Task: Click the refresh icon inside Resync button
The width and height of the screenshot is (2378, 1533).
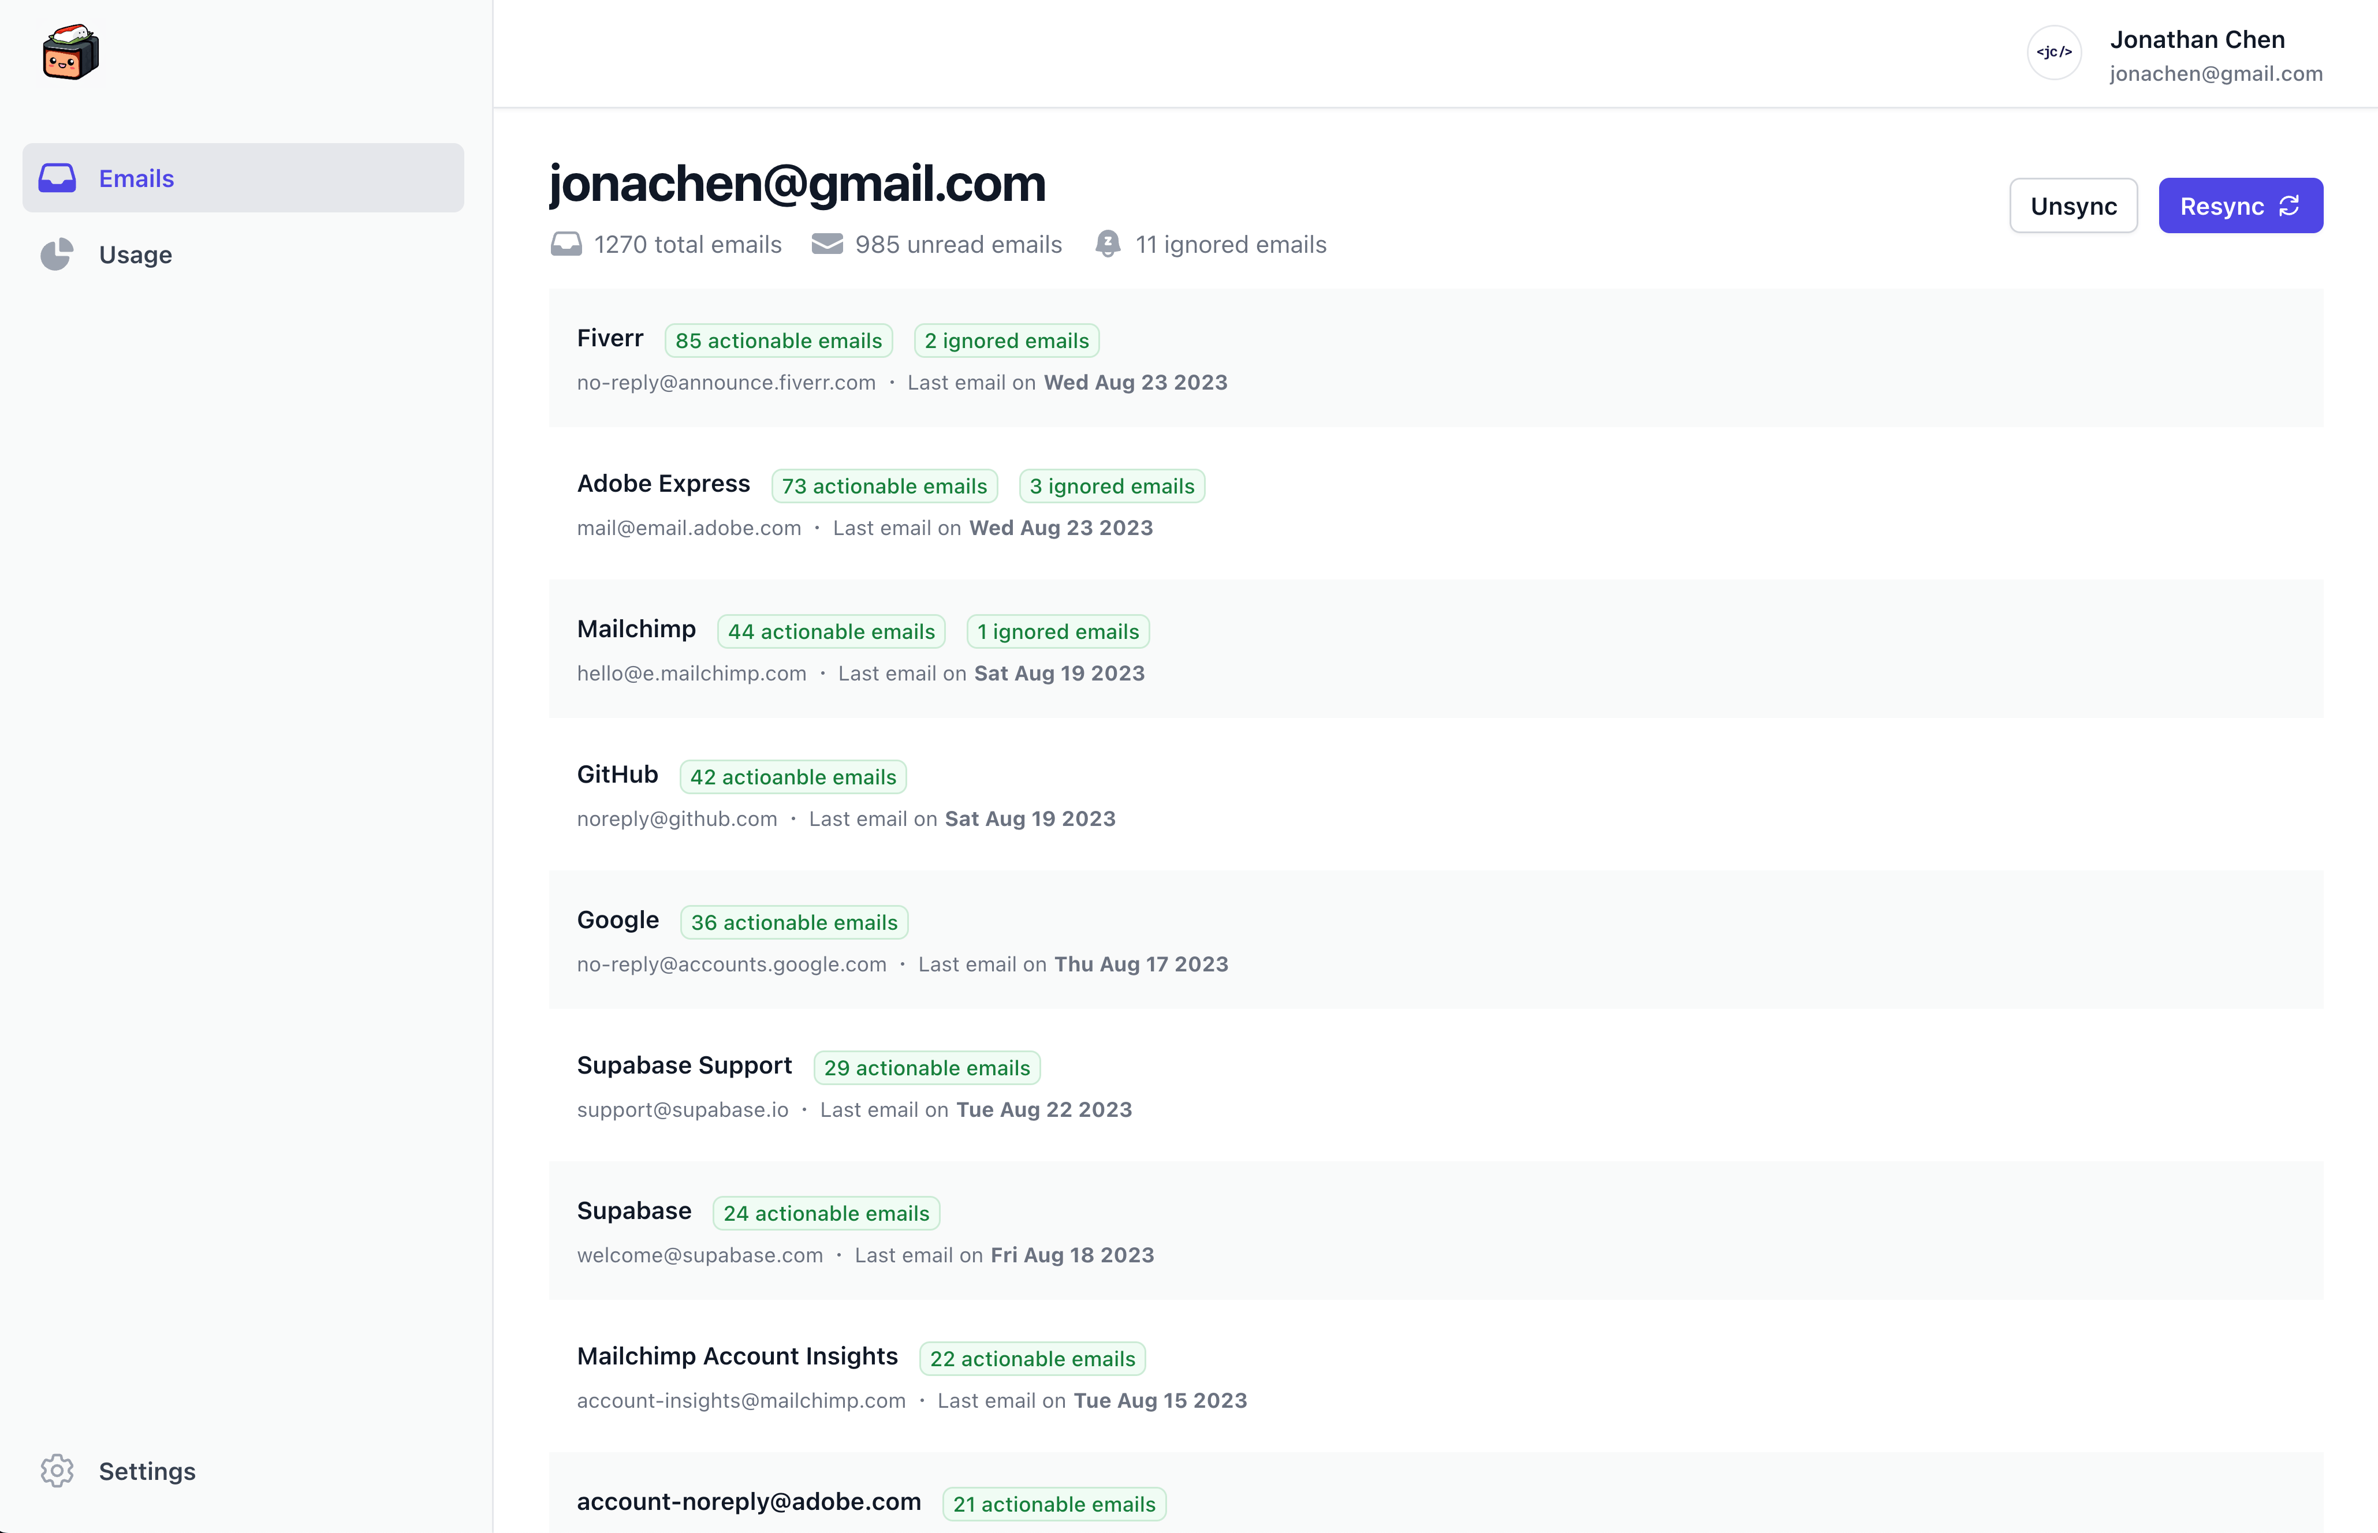Action: 2290,205
